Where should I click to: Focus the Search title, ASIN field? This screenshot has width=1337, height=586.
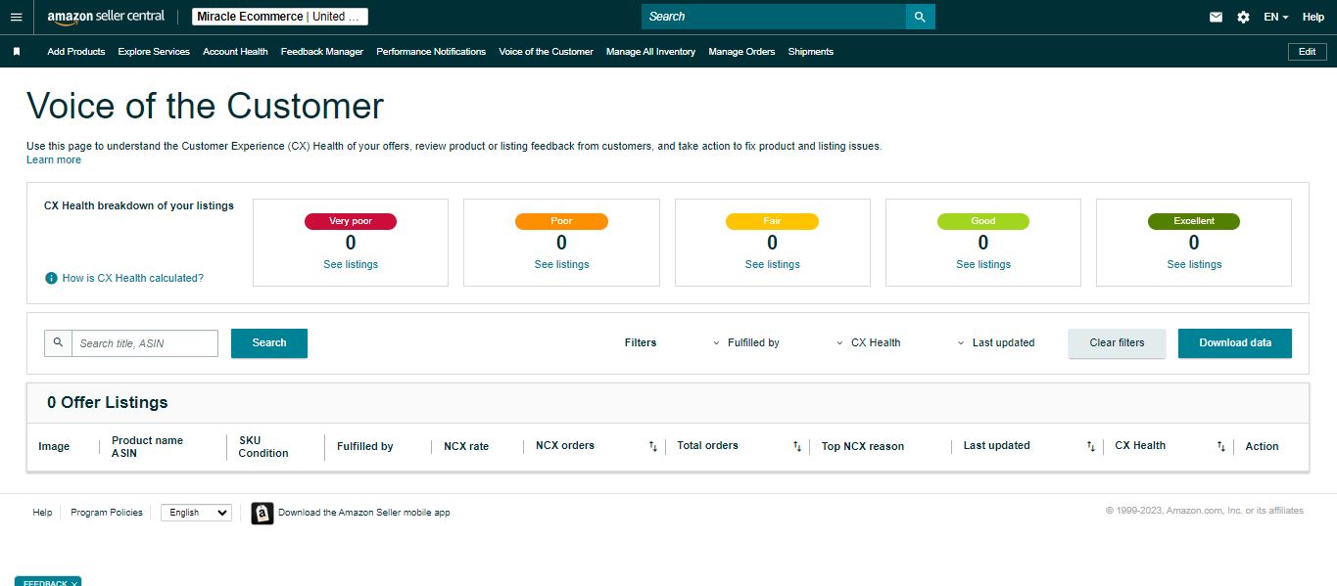145,343
